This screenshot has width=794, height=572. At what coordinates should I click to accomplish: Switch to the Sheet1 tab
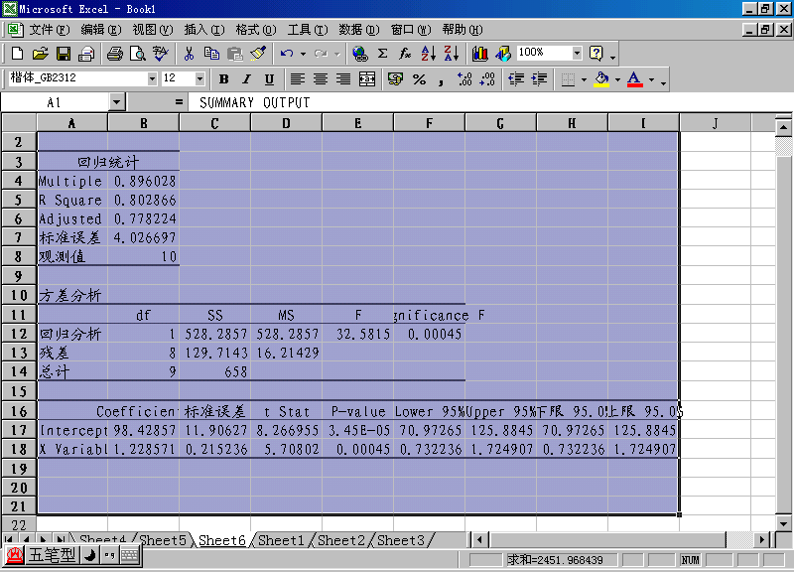click(x=282, y=540)
